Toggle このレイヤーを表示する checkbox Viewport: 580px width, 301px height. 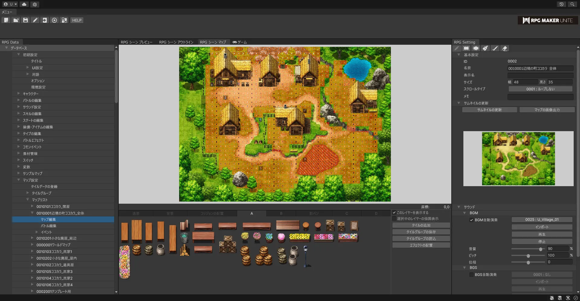tap(394, 213)
